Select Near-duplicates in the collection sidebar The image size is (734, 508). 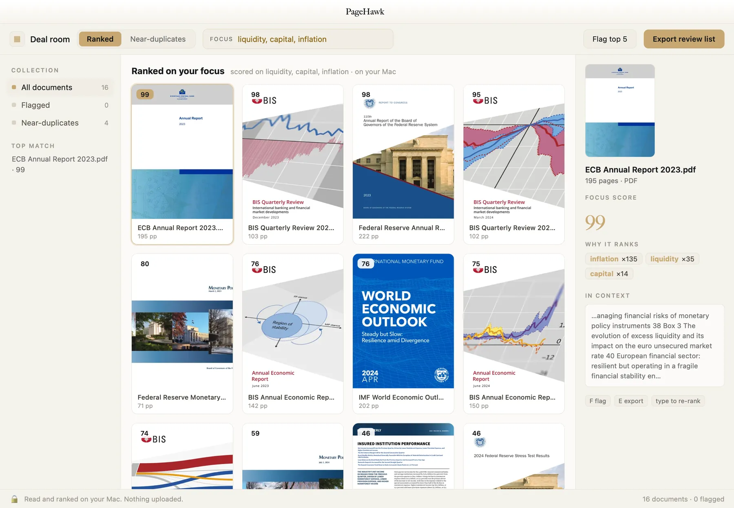click(x=60, y=123)
